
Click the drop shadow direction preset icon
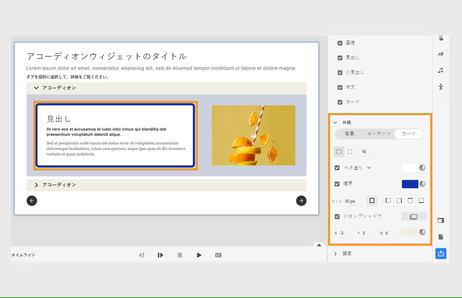[x=414, y=216]
